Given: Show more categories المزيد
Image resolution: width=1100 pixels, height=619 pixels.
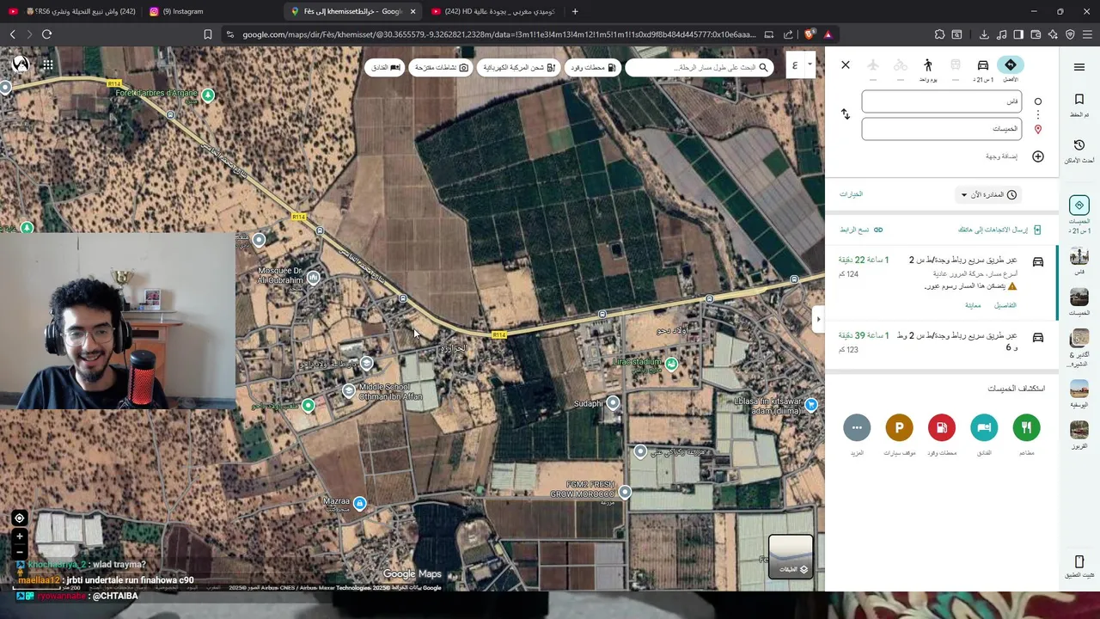Looking at the screenshot, I should coord(857,427).
